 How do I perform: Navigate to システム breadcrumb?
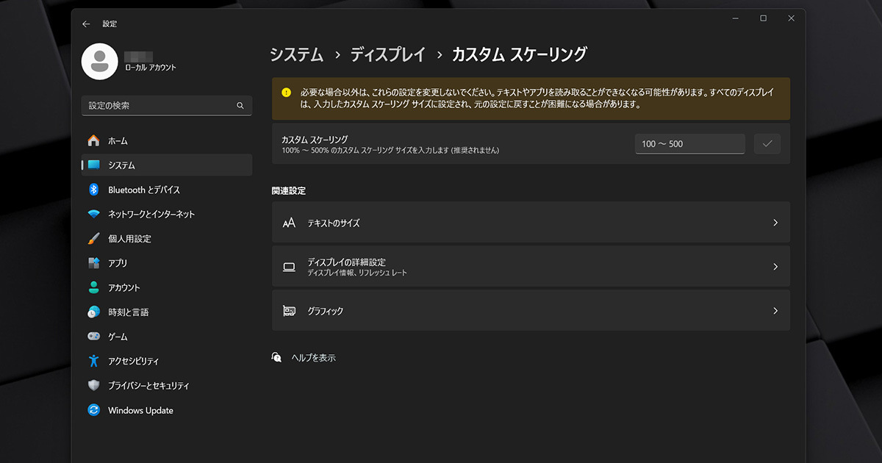pos(297,54)
